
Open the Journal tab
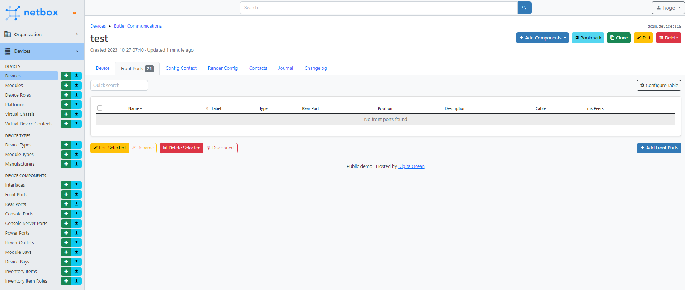pyautogui.click(x=286, y=68)
